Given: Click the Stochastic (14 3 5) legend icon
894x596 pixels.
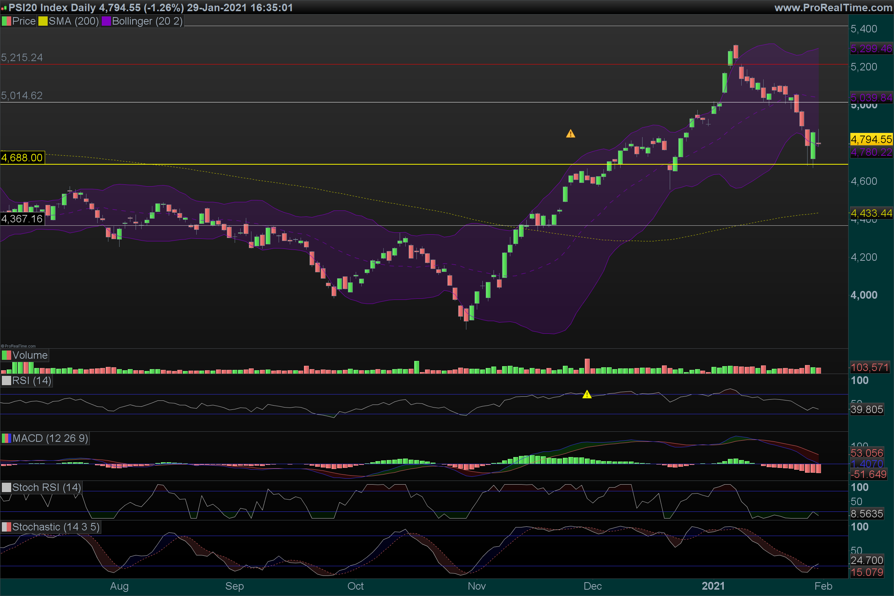Looking at the screenshot, I should (x=6, y=527).
